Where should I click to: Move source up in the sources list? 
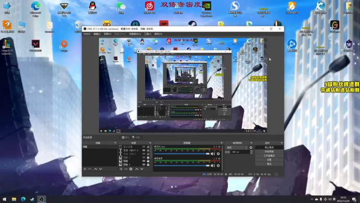tap(137, 169)
